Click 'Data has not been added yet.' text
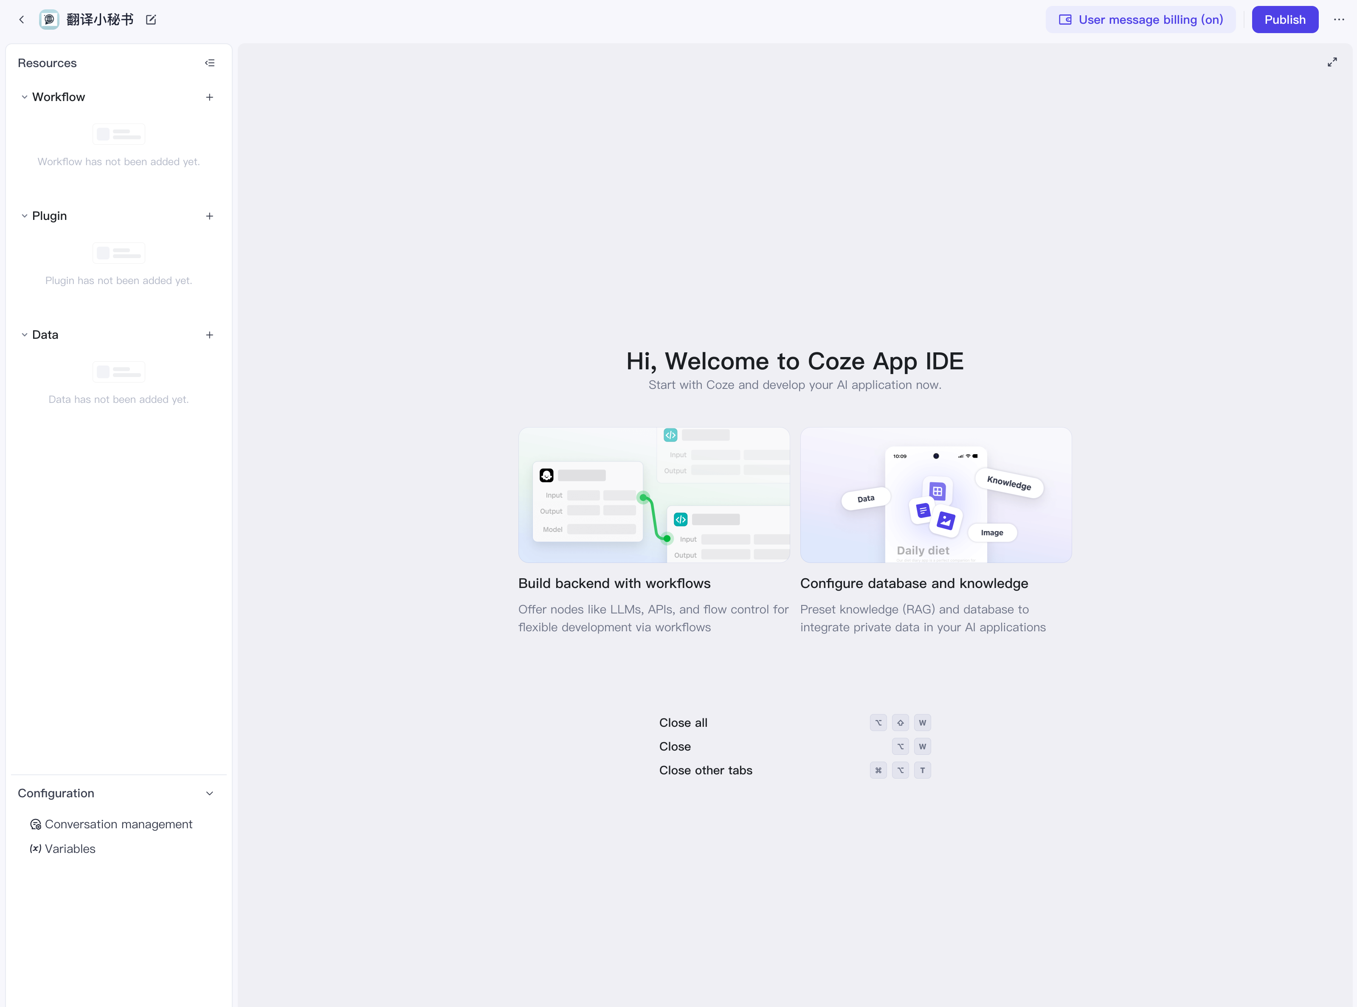Screen dimensions: 1357x1007 tap(119, 399)
